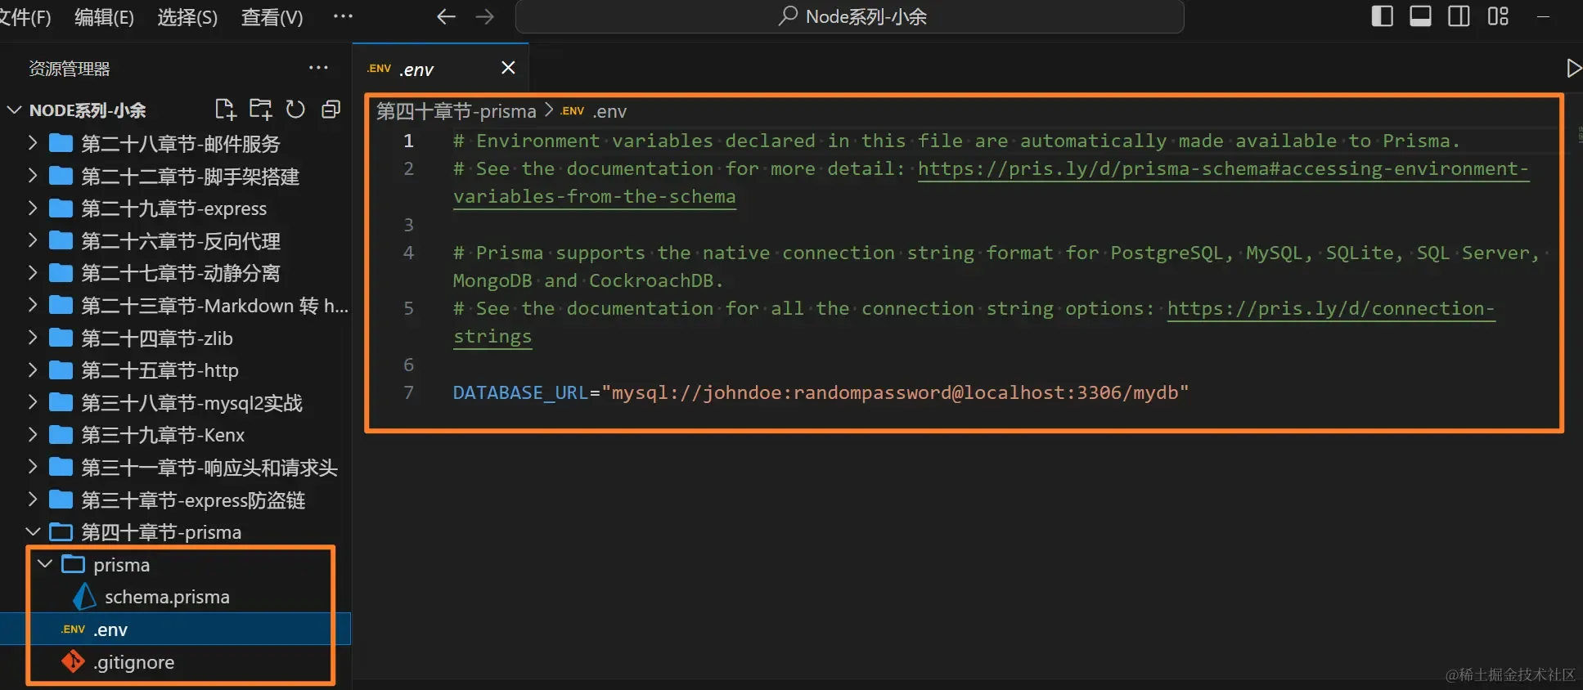Expand the 第二十二章节-脚手架搭建 folder
The height and width of the screenshot is (690, 1583).
coord(33,176)
